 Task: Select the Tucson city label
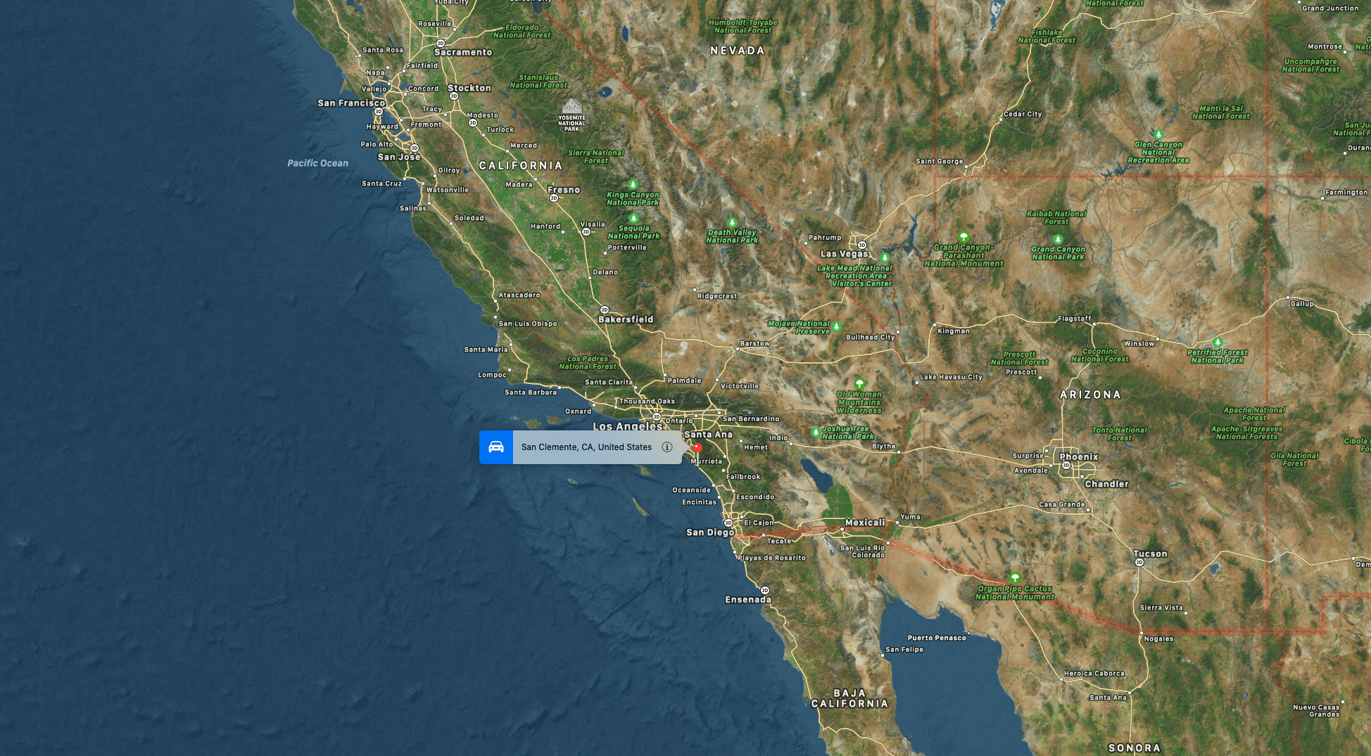pos(1150,553)
